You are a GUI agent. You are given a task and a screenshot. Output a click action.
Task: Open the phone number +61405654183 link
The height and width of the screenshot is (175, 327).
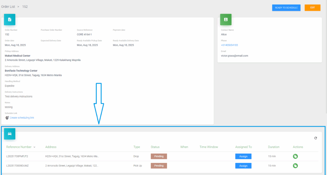pos(229,45)
